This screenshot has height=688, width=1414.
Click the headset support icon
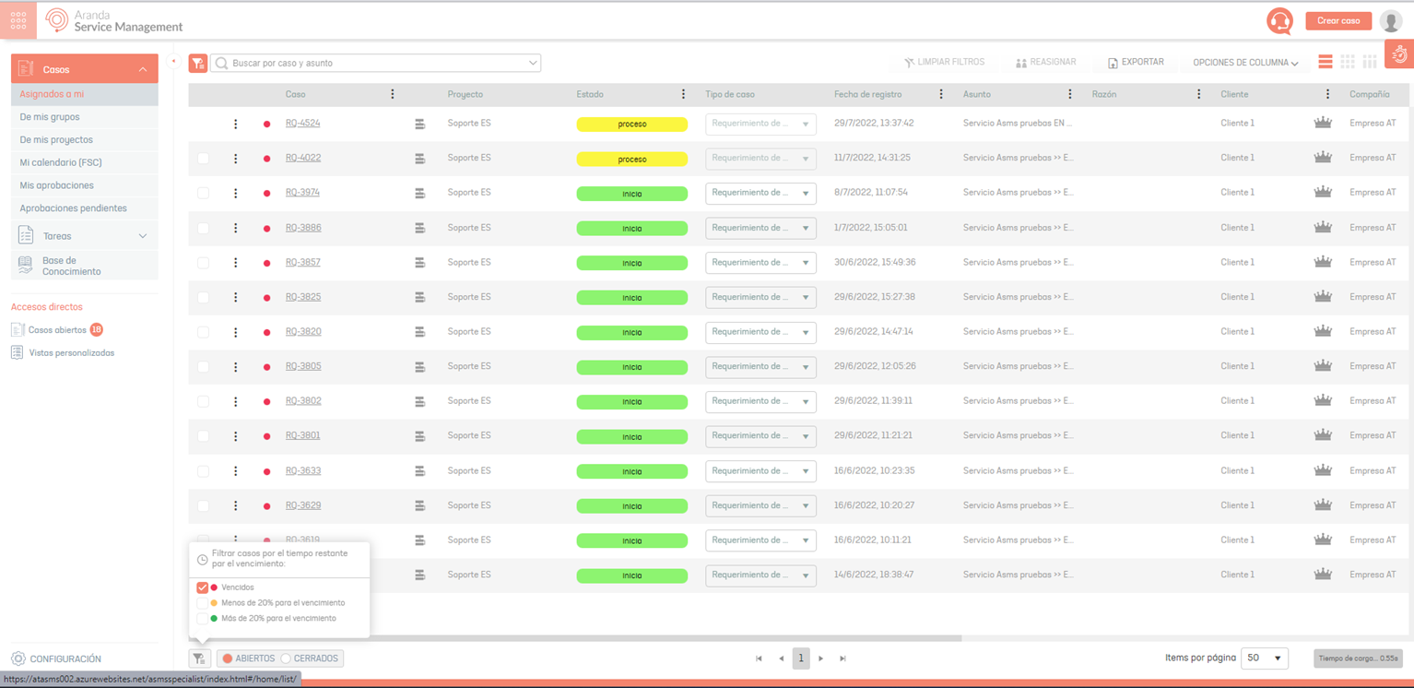[x=1279, y=20]
